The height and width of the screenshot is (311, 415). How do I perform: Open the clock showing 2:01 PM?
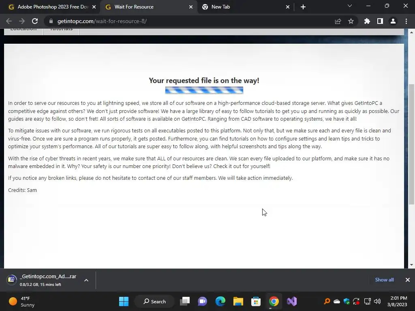pyautogui.click(x=397, y=301)
